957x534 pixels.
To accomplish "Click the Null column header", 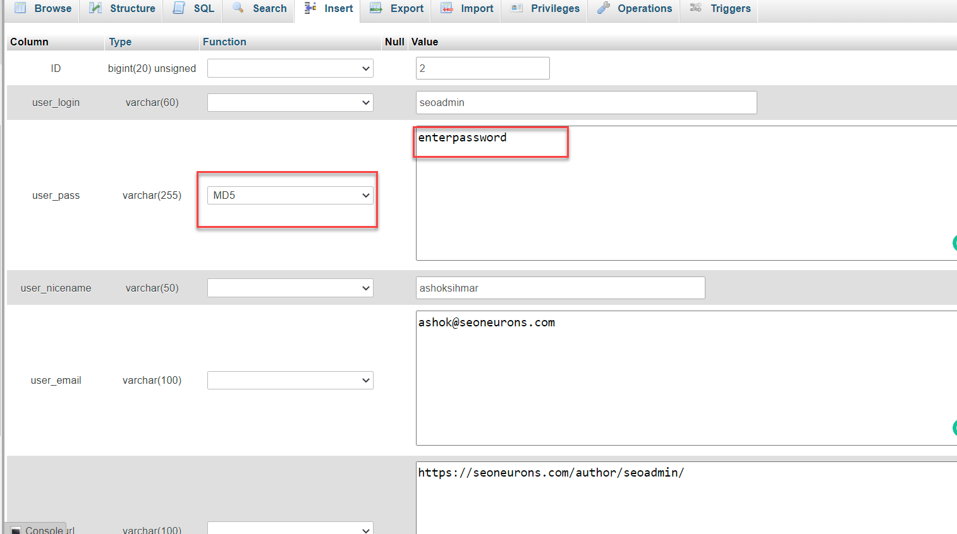I will pos(394,42).
